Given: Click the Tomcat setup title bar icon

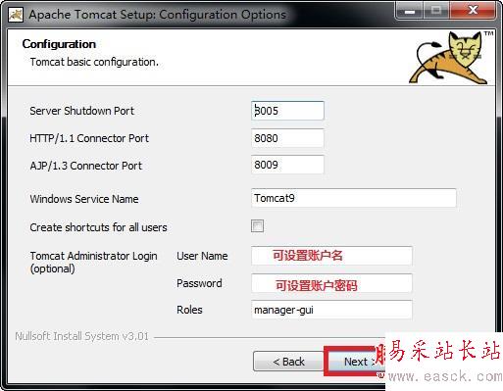Looking at the screenshot, I should pos(16,15).
